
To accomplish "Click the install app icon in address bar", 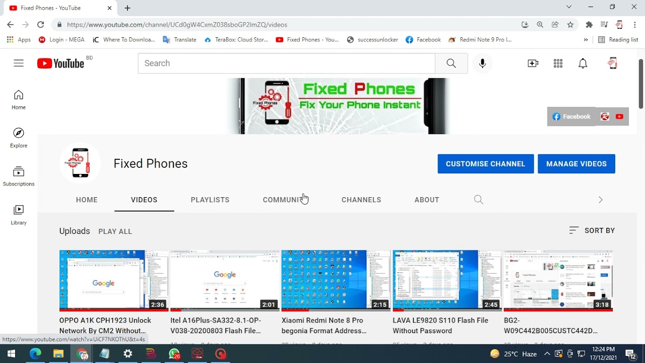I will coord(525,24).
